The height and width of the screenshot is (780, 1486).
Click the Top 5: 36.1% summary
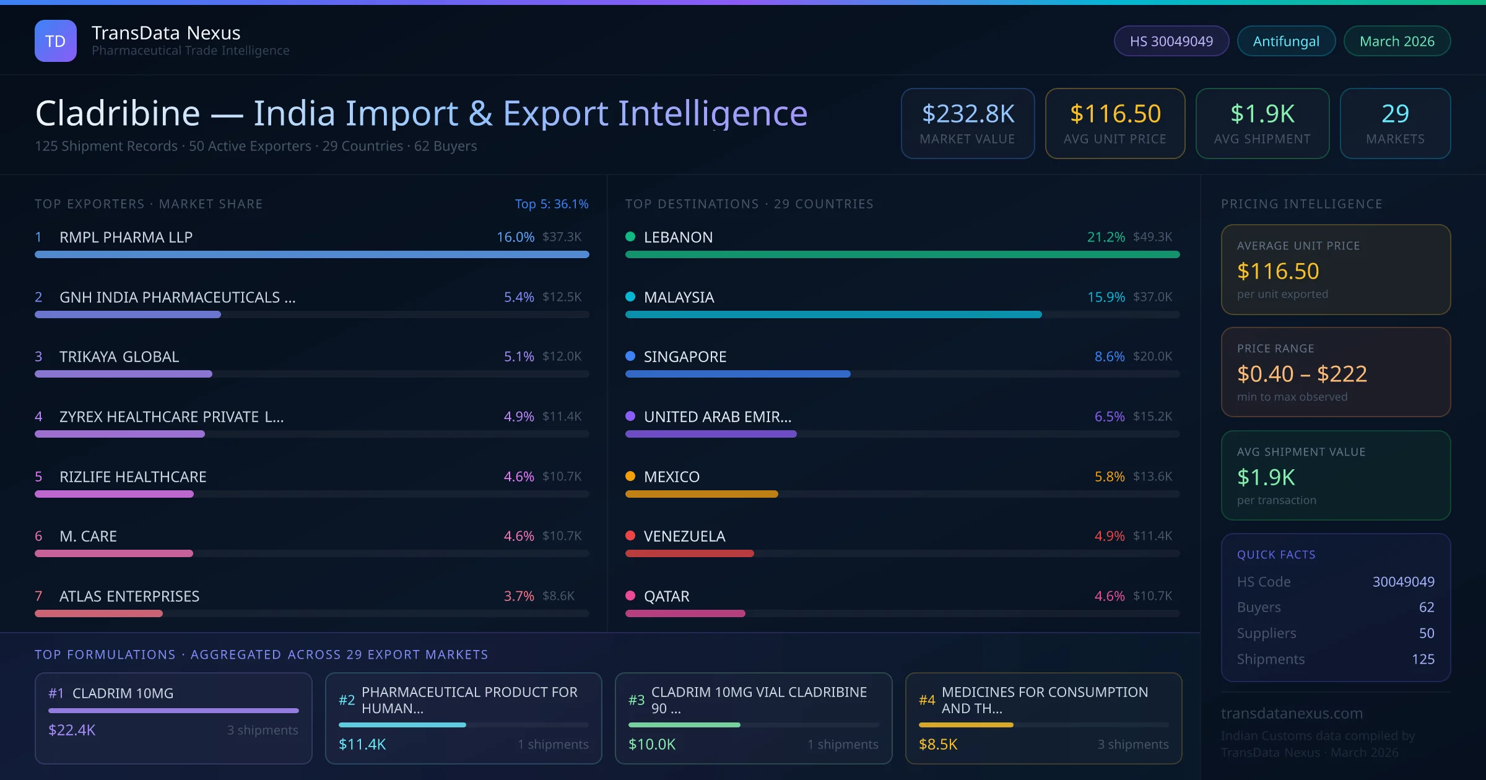pos(551,204)
